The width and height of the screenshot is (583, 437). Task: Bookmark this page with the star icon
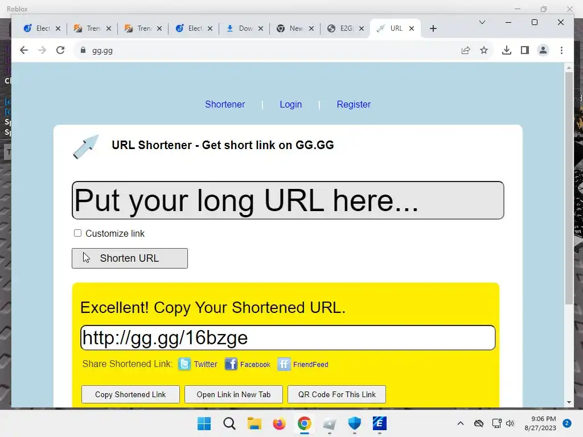click(x=484, y=50)
